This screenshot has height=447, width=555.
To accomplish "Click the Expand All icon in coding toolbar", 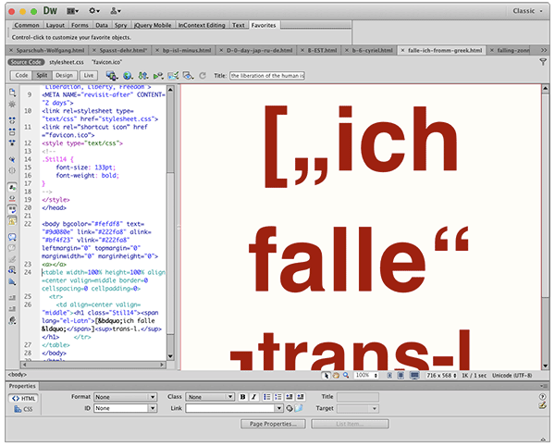I will pyautogui.click(x=12, y=143).
